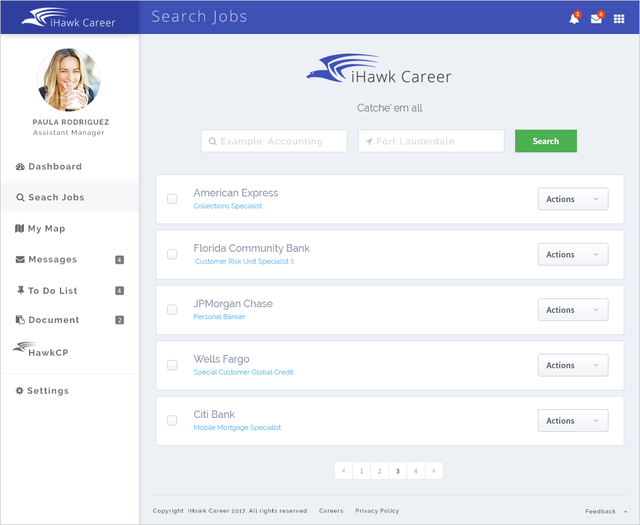Go to page 4
The height and width of the screenshot is (525, 640).
click(x=416, y=471)
